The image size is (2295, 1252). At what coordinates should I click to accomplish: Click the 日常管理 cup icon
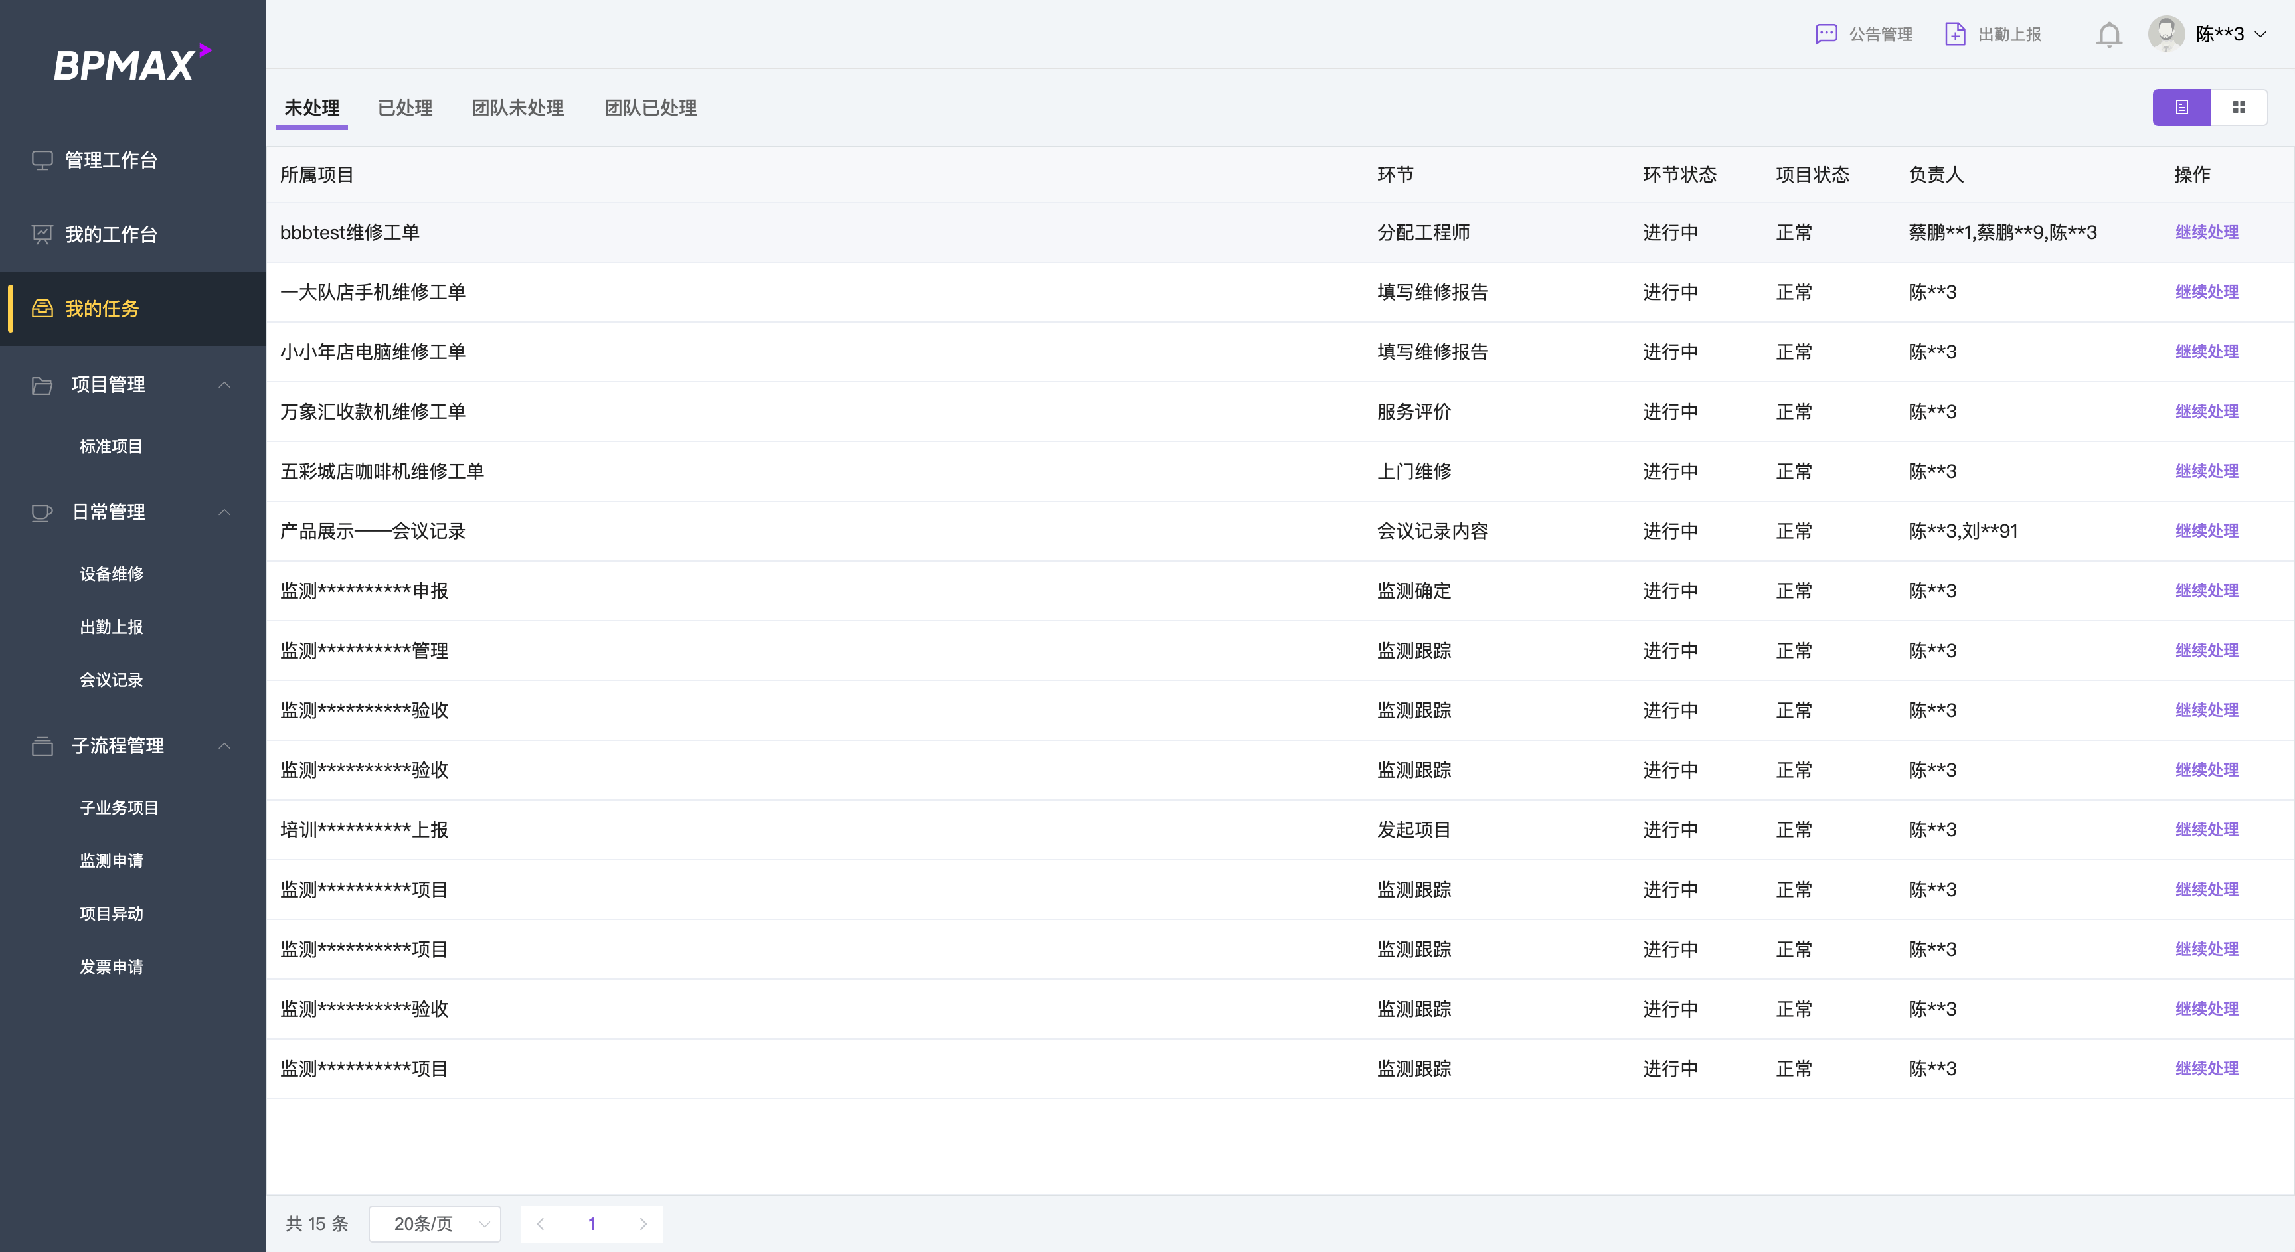click(x=42, y=512)
